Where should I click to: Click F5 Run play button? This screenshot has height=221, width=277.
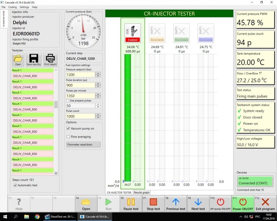tap(109, 204)
